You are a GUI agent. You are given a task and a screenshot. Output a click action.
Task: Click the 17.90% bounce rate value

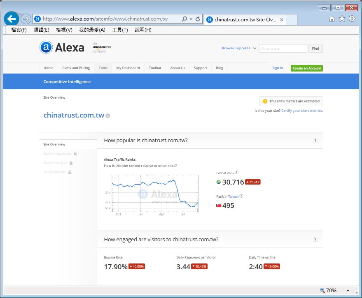[116, 267]
